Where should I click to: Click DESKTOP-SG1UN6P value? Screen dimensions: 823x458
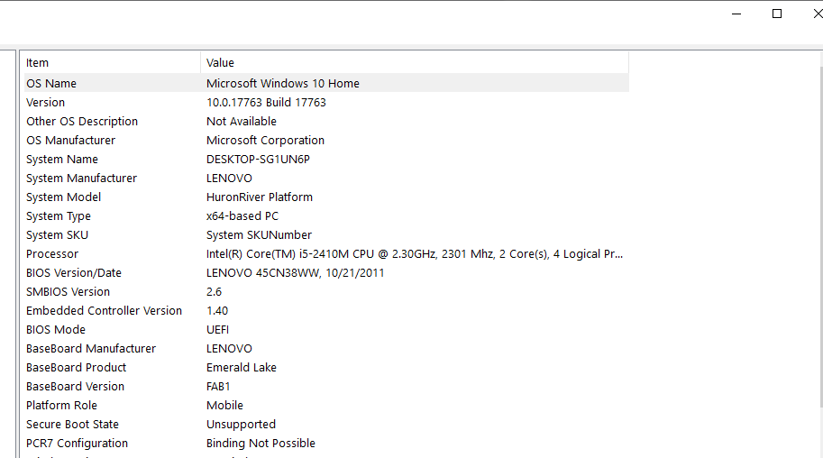(258, 160)
